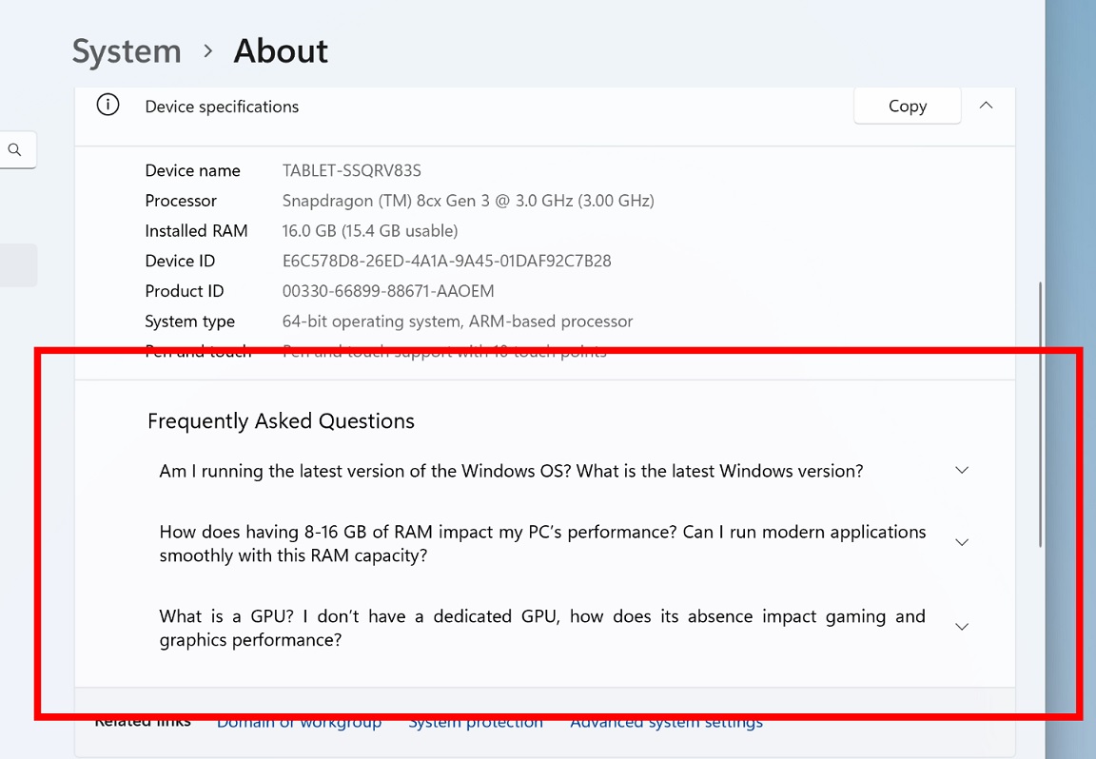Click the Product ID label

(x=184, y=291)
